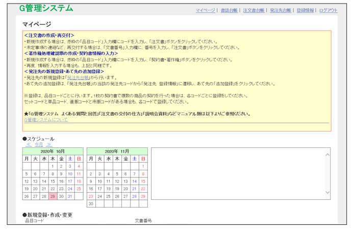The height and width of the screenshot is (230, 357).
Task: Select October 31 in the calendar
Action: tap(70, 196)
